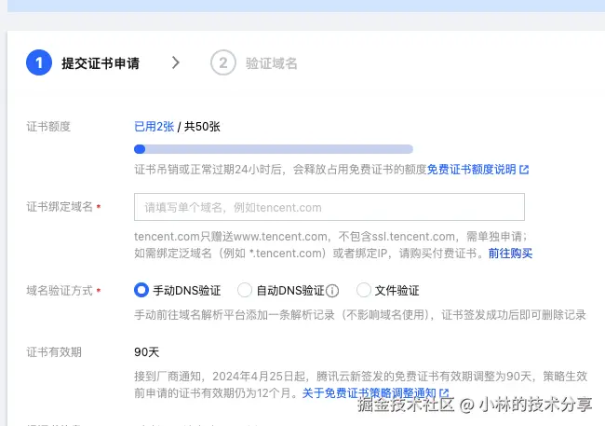605x426 pixels.
Task: Click the certificate quota progress bar
Action: pos(274,149)
